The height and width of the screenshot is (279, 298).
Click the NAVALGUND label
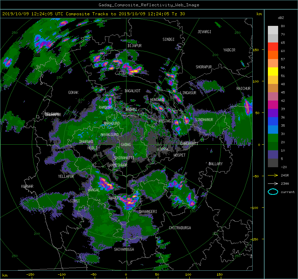110,135
